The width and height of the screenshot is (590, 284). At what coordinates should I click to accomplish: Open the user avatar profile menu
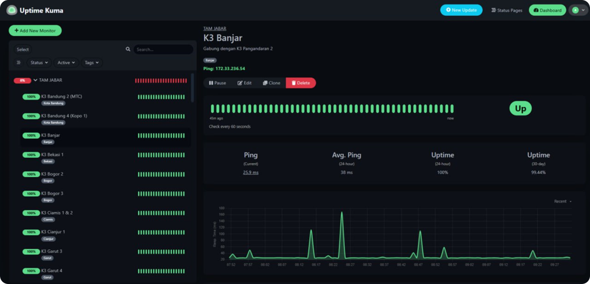tap(578, 10)
